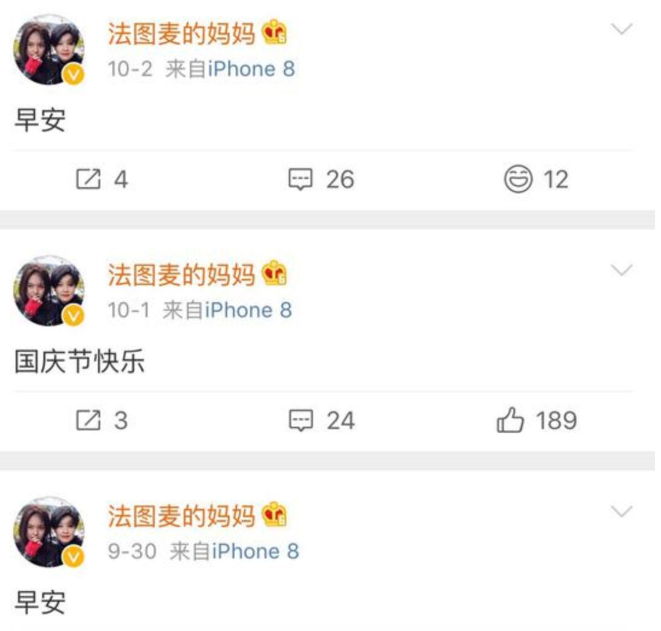
Task: Expand options chevron on 10-2 post
Action: click(x=622, y=29)
